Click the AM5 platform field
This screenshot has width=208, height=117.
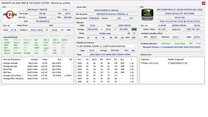pos(51,25)
